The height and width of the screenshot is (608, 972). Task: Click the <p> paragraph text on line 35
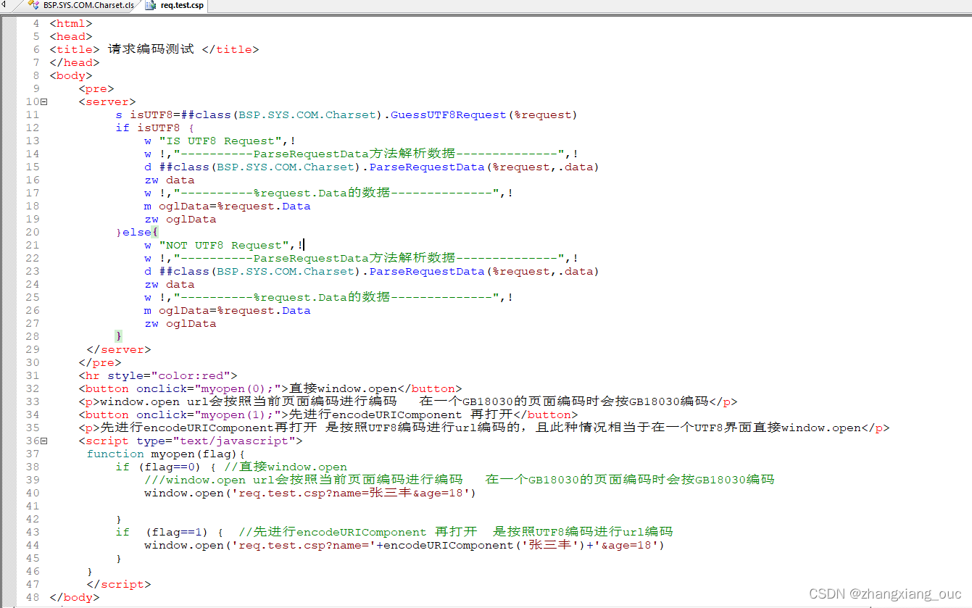[484, 428]
